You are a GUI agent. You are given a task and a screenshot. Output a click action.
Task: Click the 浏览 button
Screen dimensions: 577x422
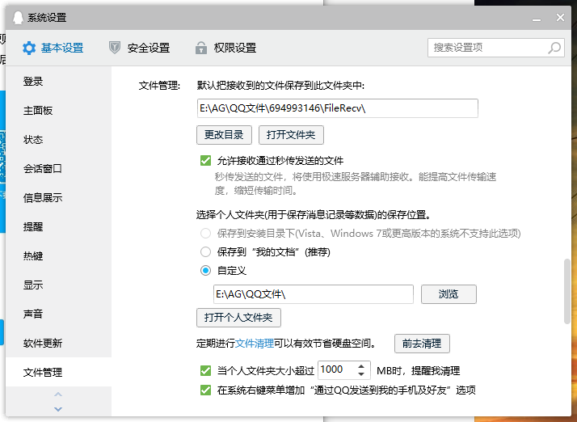pyautogui.click(x=449, y=294)
